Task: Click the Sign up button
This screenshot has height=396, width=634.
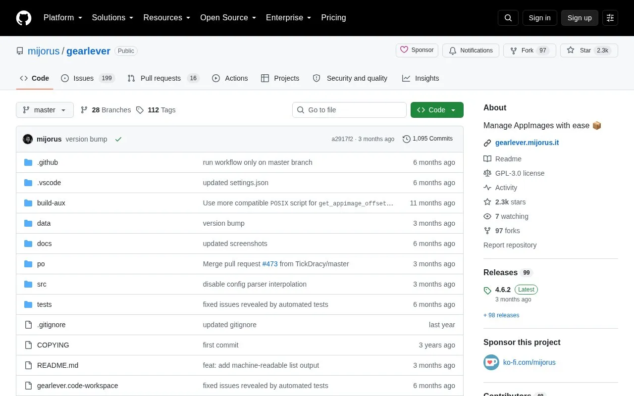Action: coord(580,18)
